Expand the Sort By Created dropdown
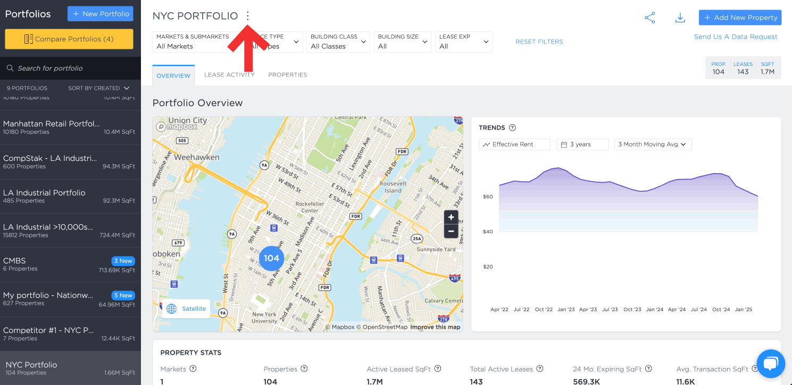792x385 pixels. [99, 88]
